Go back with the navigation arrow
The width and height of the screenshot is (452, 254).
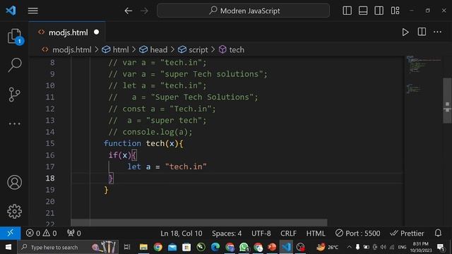[x=129, y=11]
